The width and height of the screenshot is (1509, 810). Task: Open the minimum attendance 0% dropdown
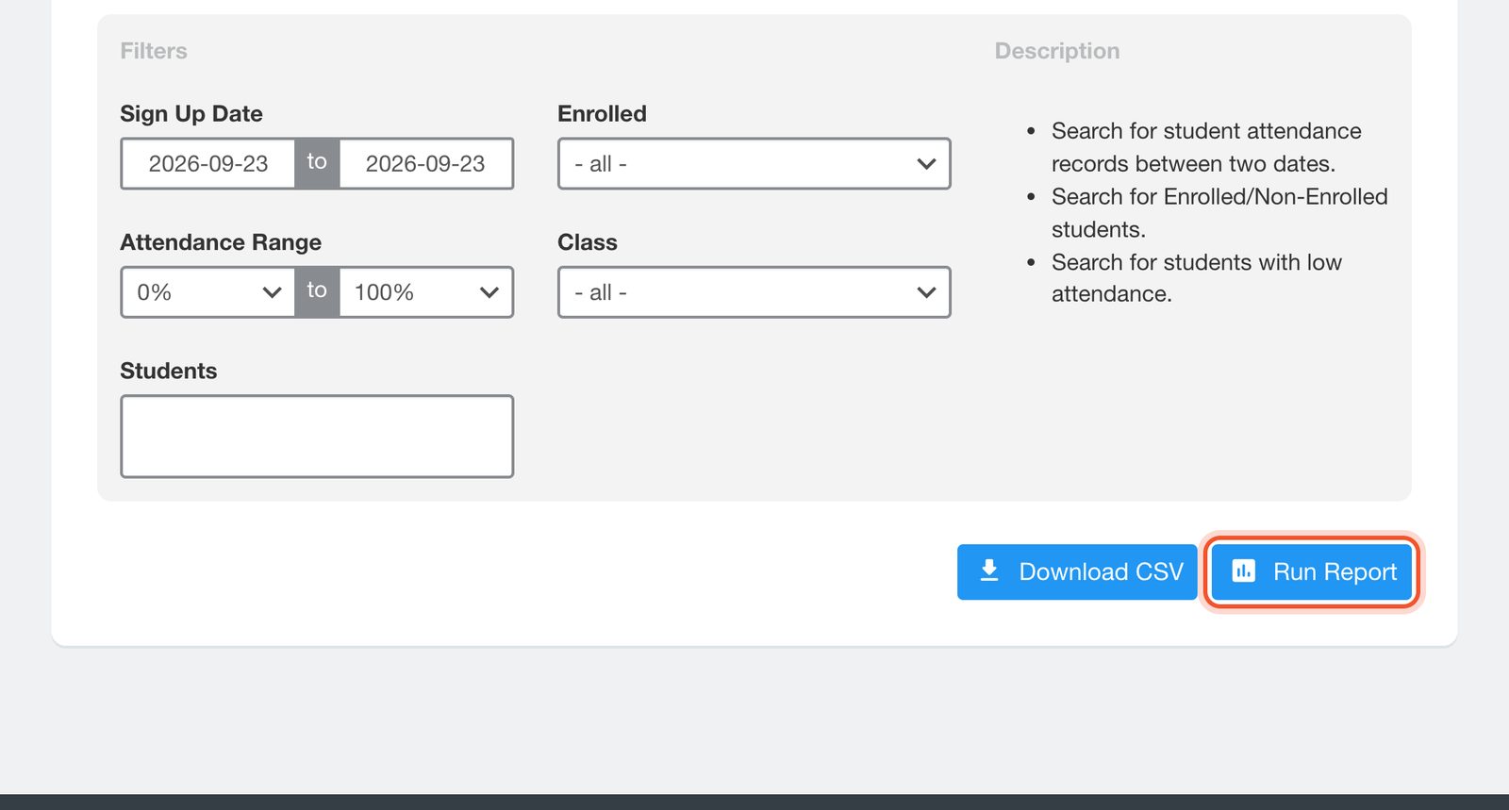pos(208,292)
